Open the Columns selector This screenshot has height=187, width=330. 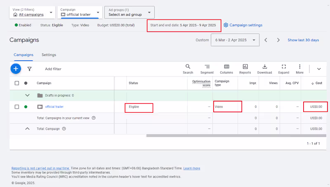[226, 69]
